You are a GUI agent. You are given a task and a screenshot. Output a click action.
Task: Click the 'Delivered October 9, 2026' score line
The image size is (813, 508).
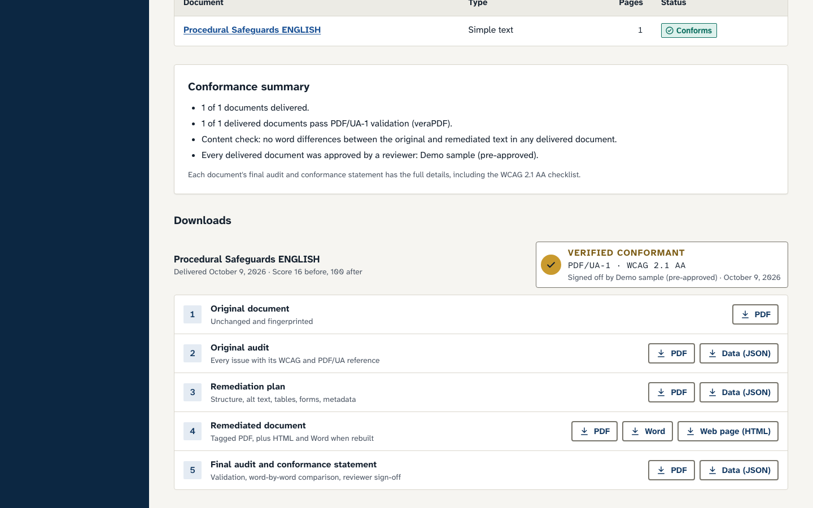coord(268,272)
